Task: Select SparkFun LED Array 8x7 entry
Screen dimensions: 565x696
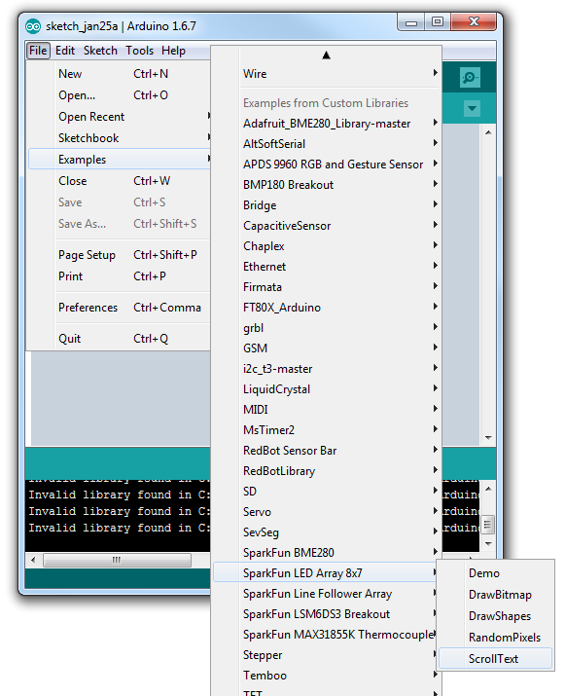Action: coord(327,572)
